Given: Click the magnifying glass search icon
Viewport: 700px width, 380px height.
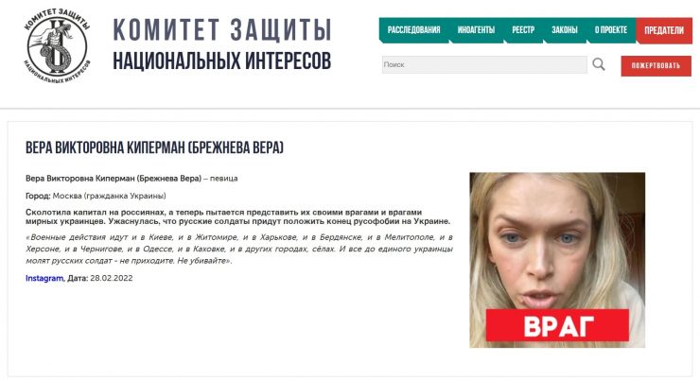Looking at the screenshot, I should [x=599, y=64].
